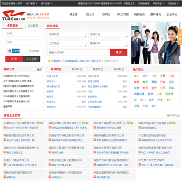This screenshot has width=182, height=182.
Task: Click red job icon under 铜陵安博科技信息有限责任公司
Action: point(50,127)
